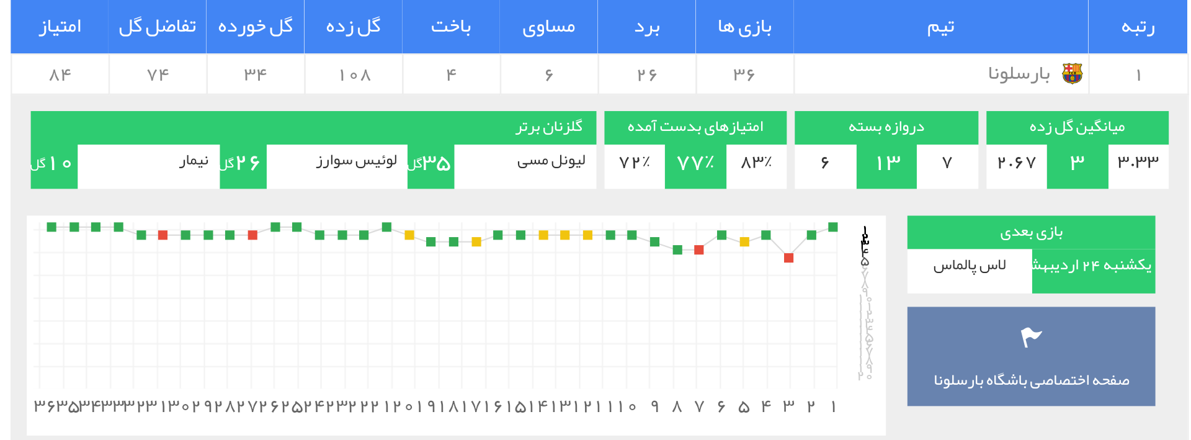Click the week 7 red marker on chart
Viewport: 1191px width, 440px height.
[x=699, y=250]
